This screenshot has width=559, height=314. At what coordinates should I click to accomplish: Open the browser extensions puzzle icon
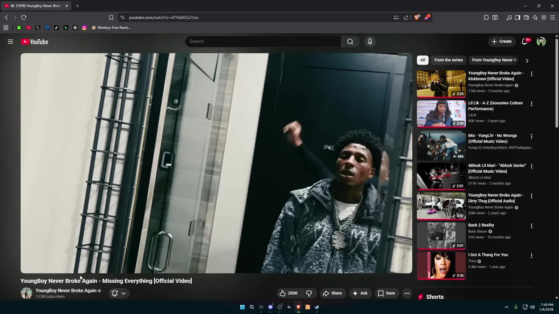tap(486, 17)
